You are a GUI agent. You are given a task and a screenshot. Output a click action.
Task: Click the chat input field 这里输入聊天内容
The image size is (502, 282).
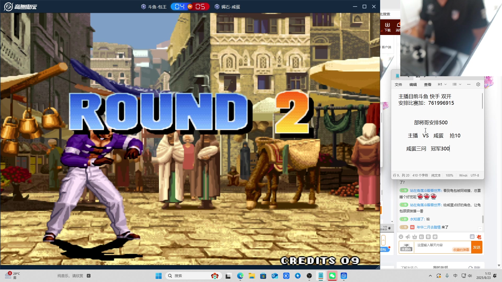tap(442, 247)
